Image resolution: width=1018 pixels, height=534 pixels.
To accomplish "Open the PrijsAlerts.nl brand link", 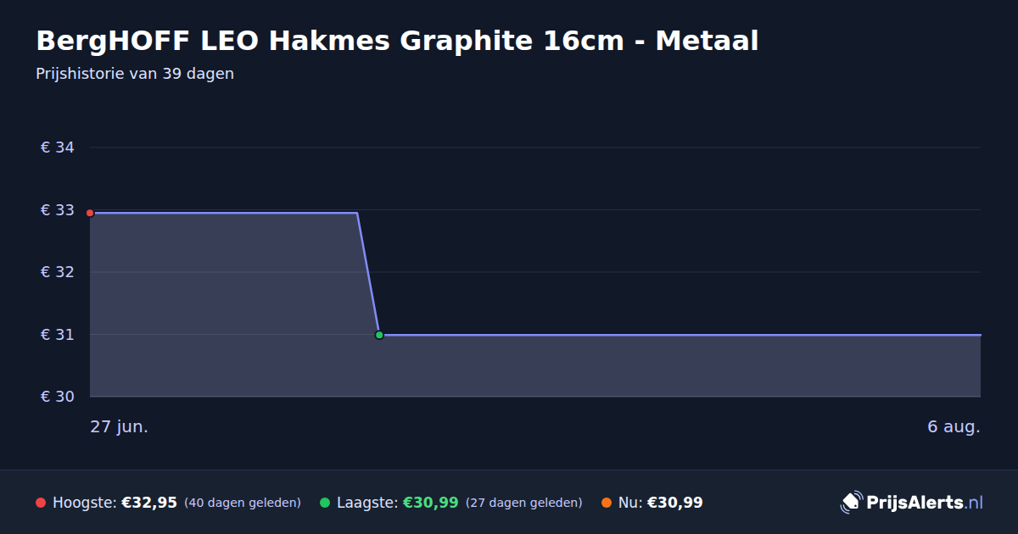I will tap(912, 503).
